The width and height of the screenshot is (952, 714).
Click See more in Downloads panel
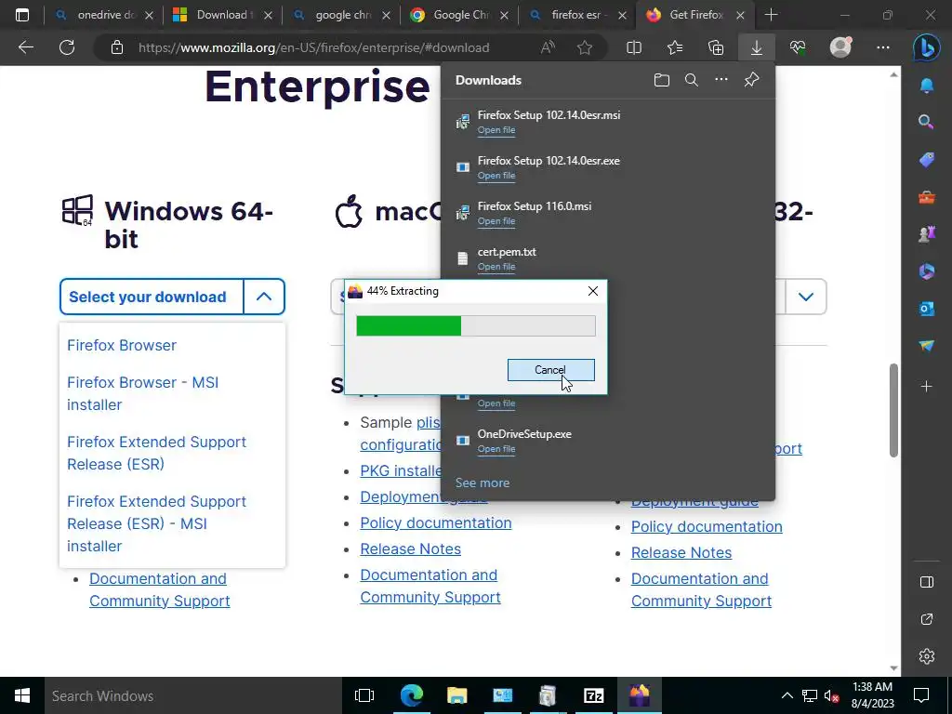pos(483,483)
